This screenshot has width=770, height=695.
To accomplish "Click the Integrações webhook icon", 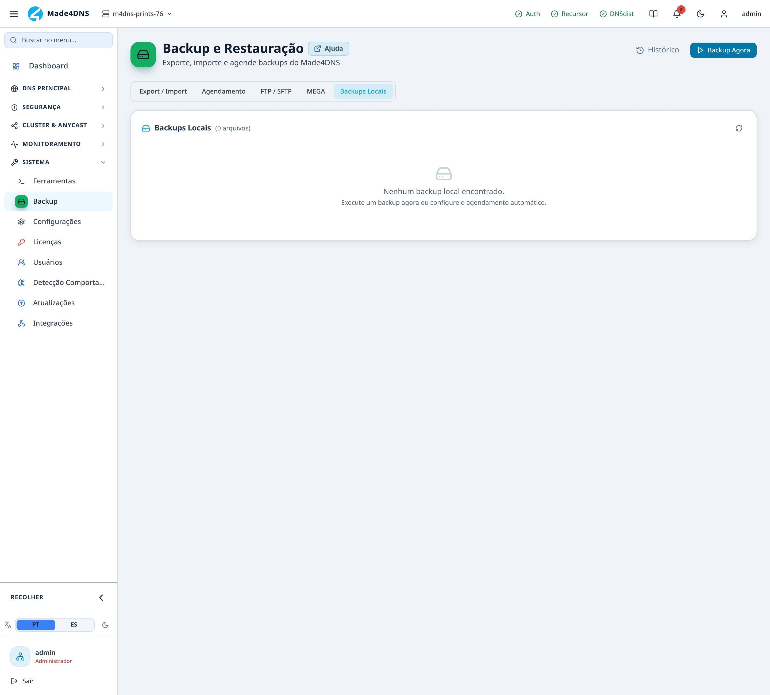I will pos(21,323).
